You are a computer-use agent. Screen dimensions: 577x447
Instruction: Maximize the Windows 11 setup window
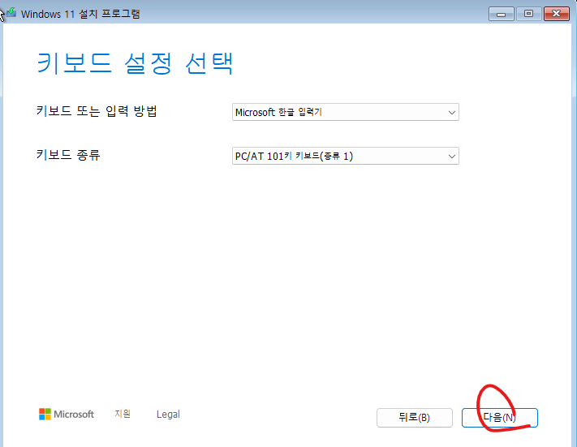tap(528, 14)
